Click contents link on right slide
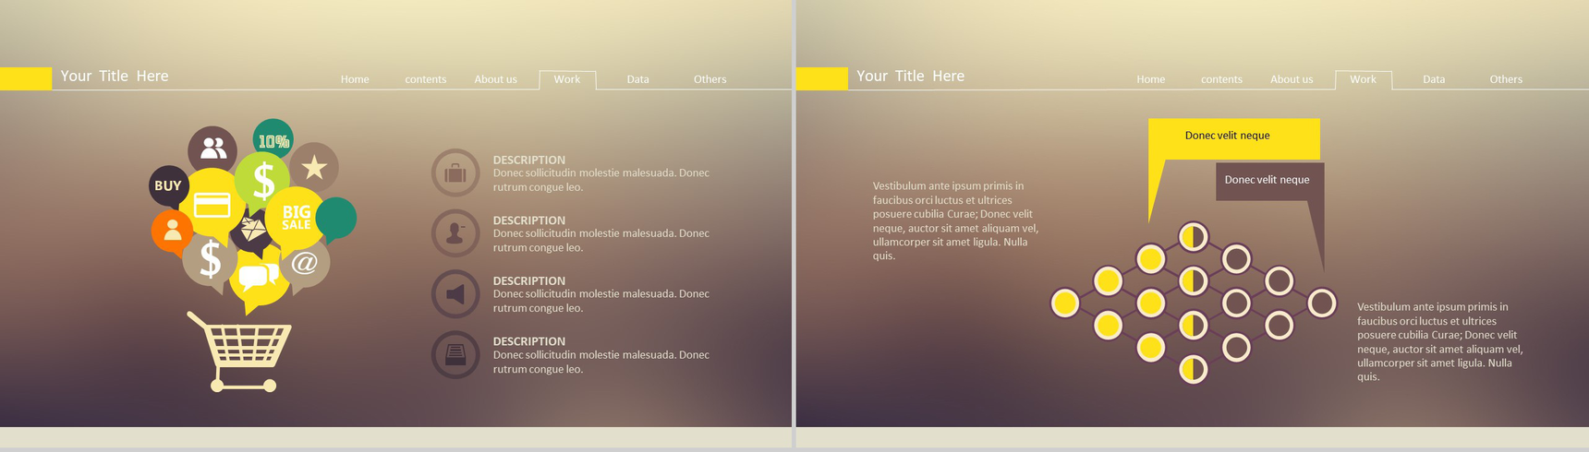The image size is (1589, 452). tap(1221, 79)
